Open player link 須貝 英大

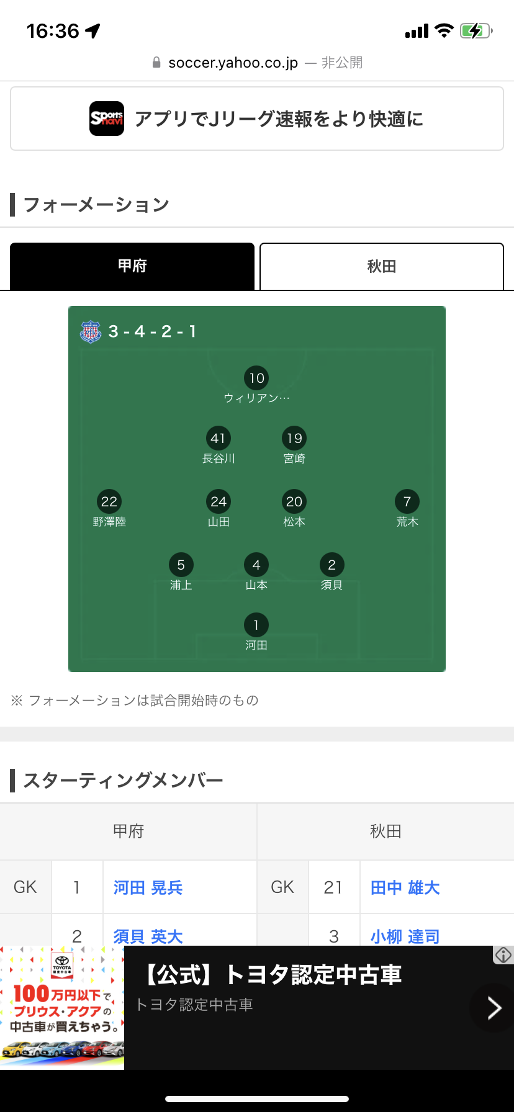pos(148,936)
